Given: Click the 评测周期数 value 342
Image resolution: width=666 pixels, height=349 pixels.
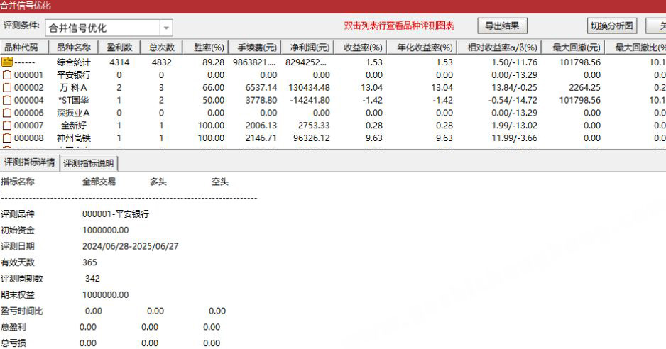Looking at the screenshot, I should 92,279.
